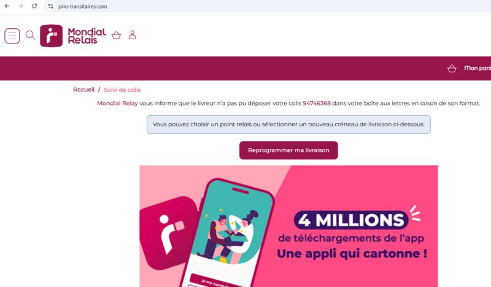491x287 pixels.
Task: Click the Mondial Relais logo
Action: pos(73,36)
